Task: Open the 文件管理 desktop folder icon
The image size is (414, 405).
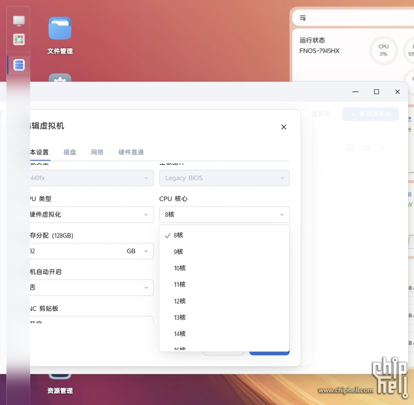Action: pyautogui.click(x=60, y=29)
